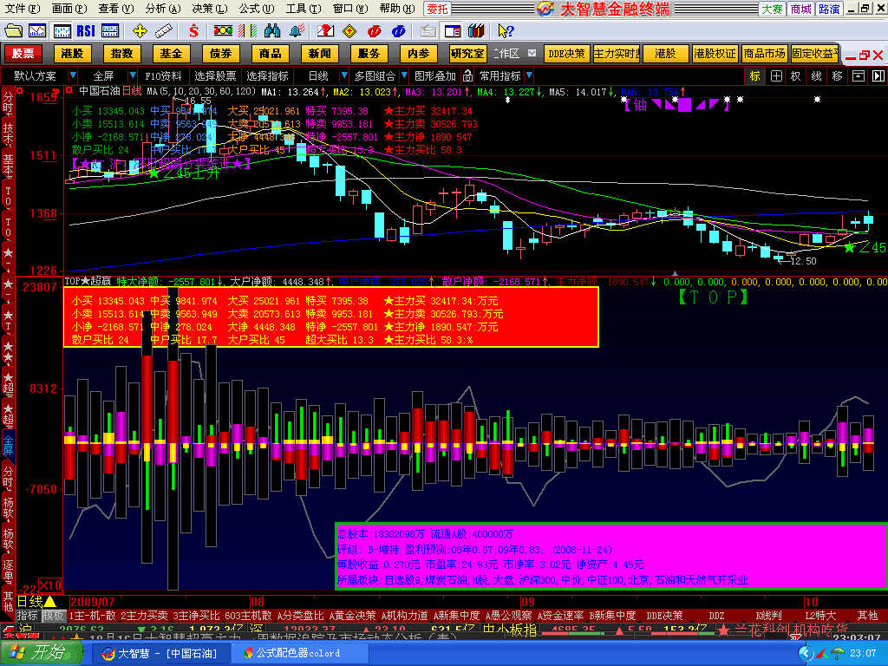Select the A黄金决策 indicator tab
The image size is (888, 666).
pyautogui.click(x=353, y=615)
